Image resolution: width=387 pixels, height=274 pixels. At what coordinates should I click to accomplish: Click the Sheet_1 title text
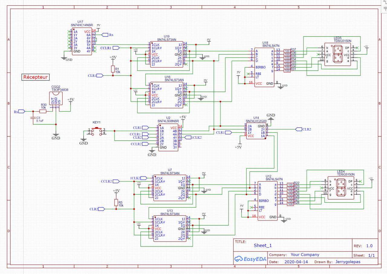coord(263,246)
